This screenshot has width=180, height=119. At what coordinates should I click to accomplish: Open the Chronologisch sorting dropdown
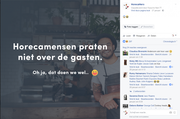click(x=170, y=42)
